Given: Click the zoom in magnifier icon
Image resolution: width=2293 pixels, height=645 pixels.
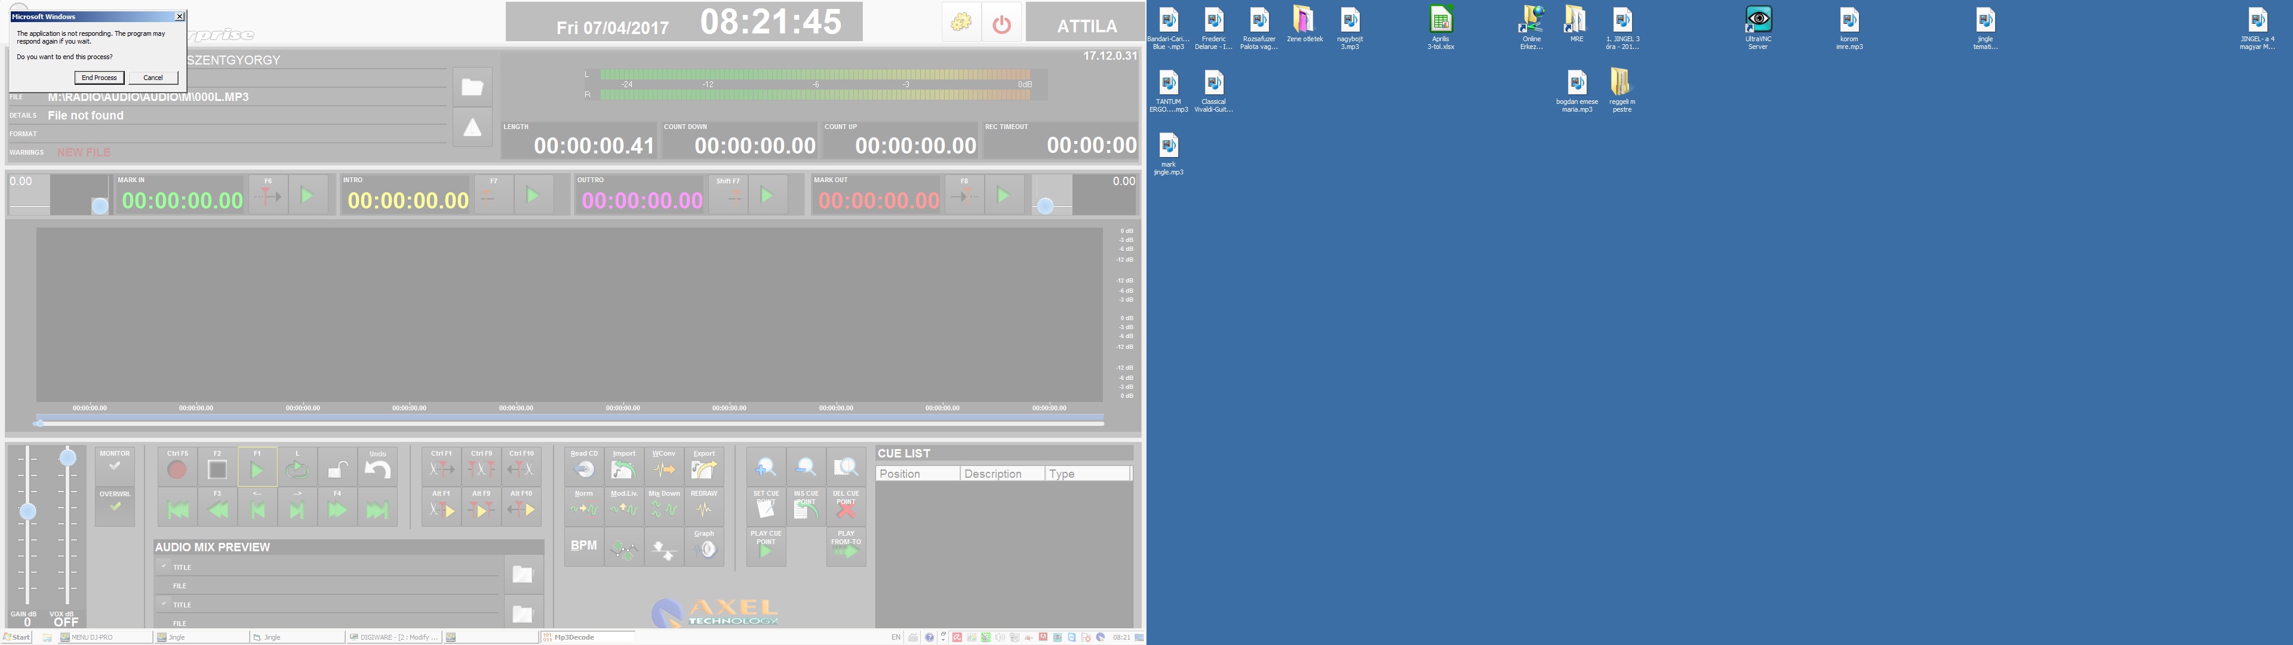Looking at the screenshot, I should click(x=766, y=467).
